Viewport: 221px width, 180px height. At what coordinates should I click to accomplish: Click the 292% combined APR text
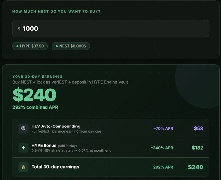pos(35,107)
